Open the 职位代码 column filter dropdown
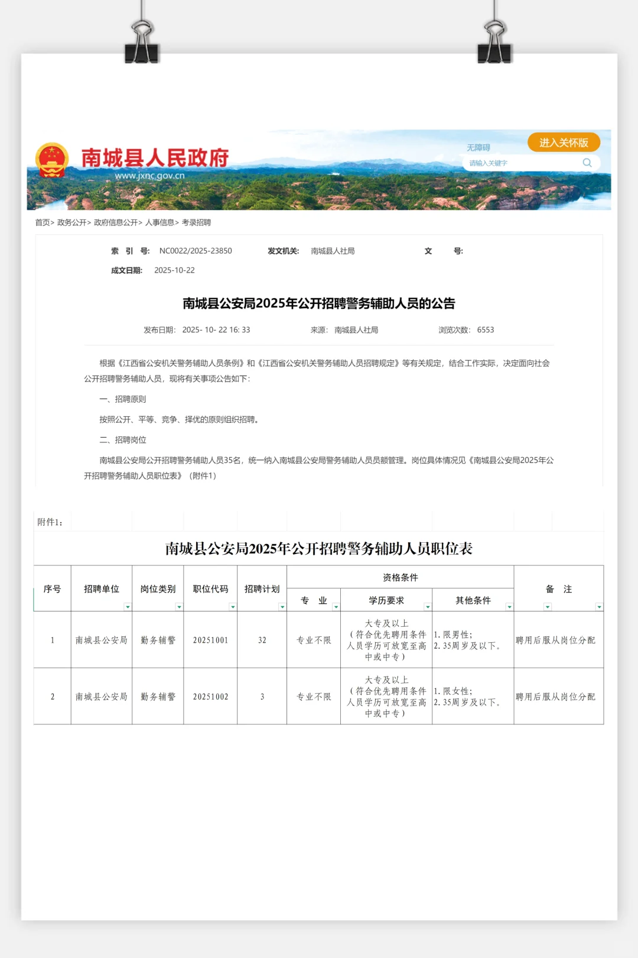The height and width of the screenshot is (958, 638). tap(233, 607)
